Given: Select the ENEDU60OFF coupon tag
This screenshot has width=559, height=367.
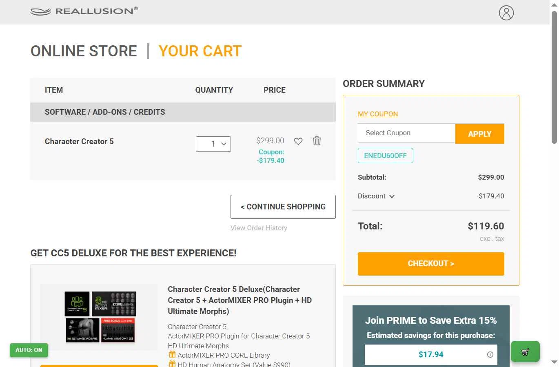Looking at the screenshot, I should [386, 156].
